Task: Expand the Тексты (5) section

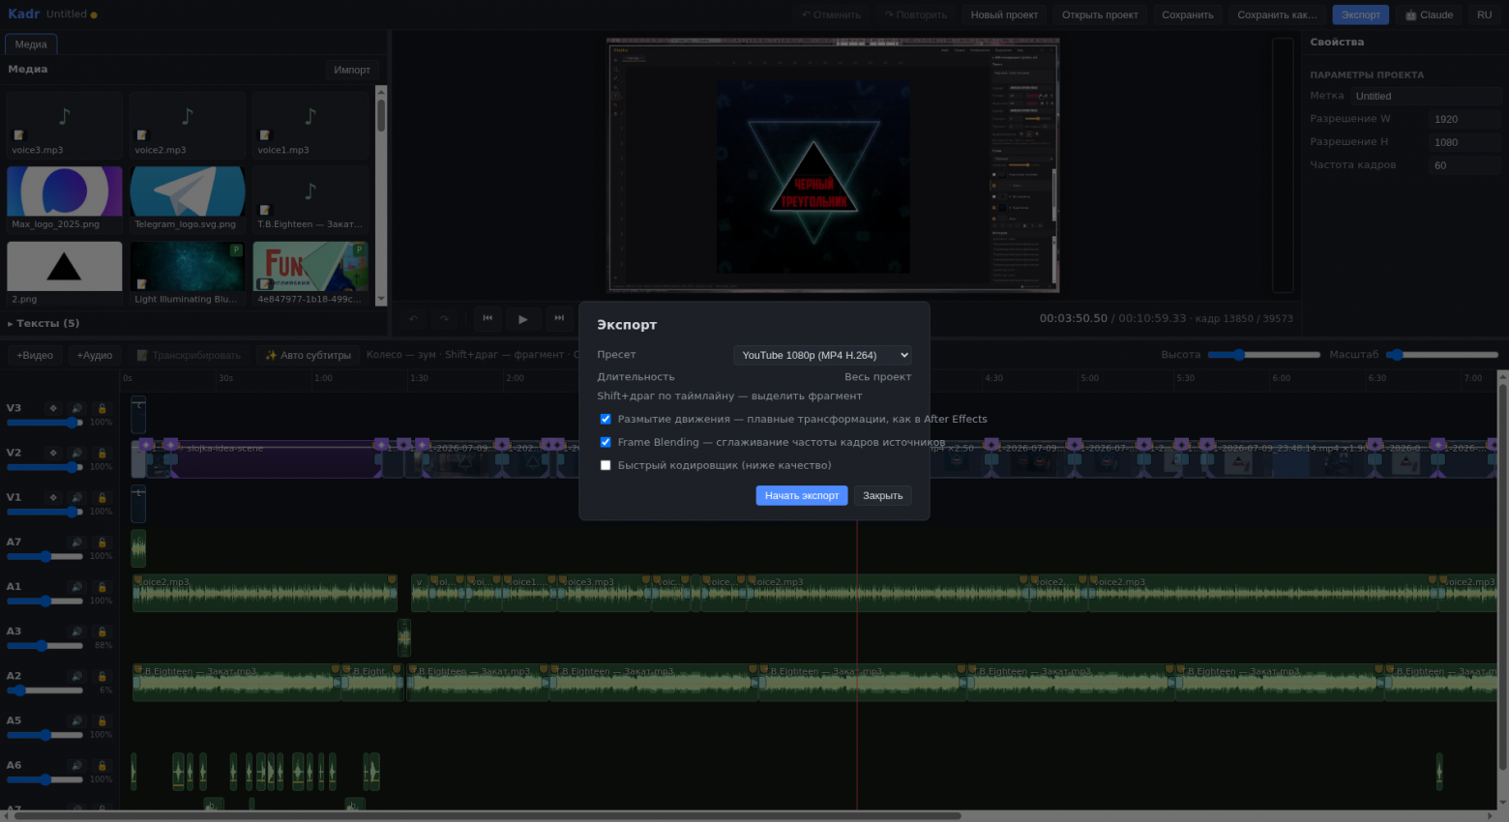Action: pos(44,323)
